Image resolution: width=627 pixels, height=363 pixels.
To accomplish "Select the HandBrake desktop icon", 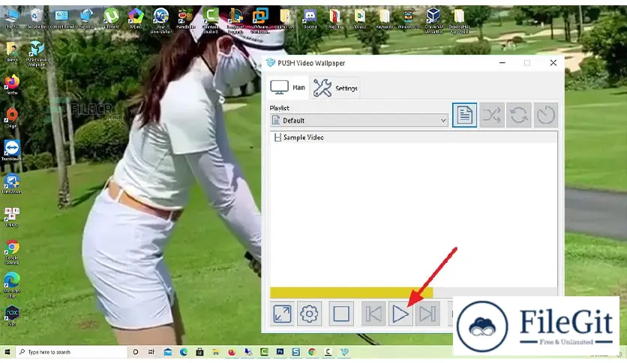I will pos(185,19).
